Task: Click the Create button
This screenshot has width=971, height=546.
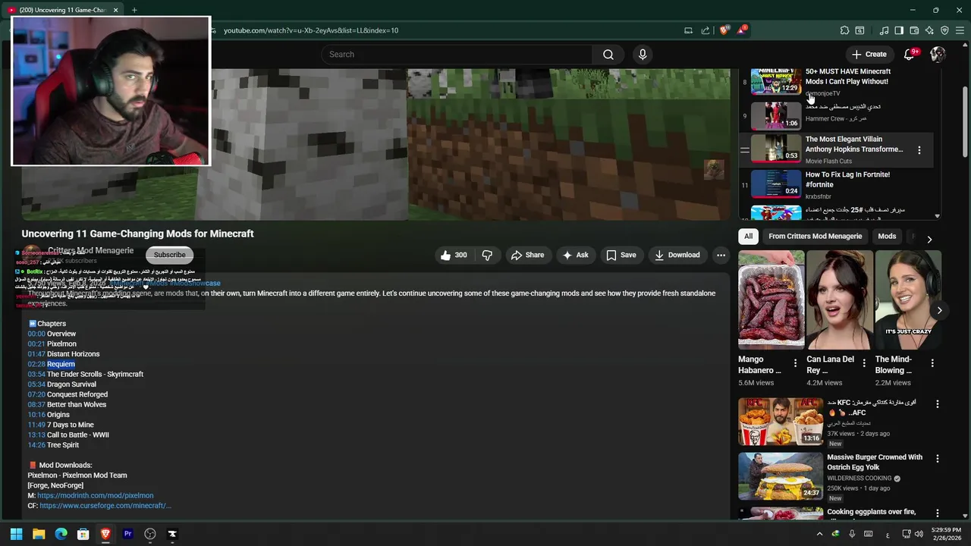Action: pyautogui.click(x=869, y=55)
